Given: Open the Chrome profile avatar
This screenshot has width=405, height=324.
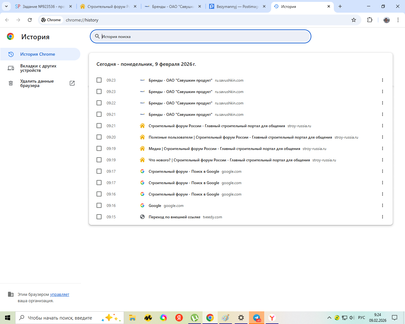Looking at the screenshot, I should pos(387,20).
